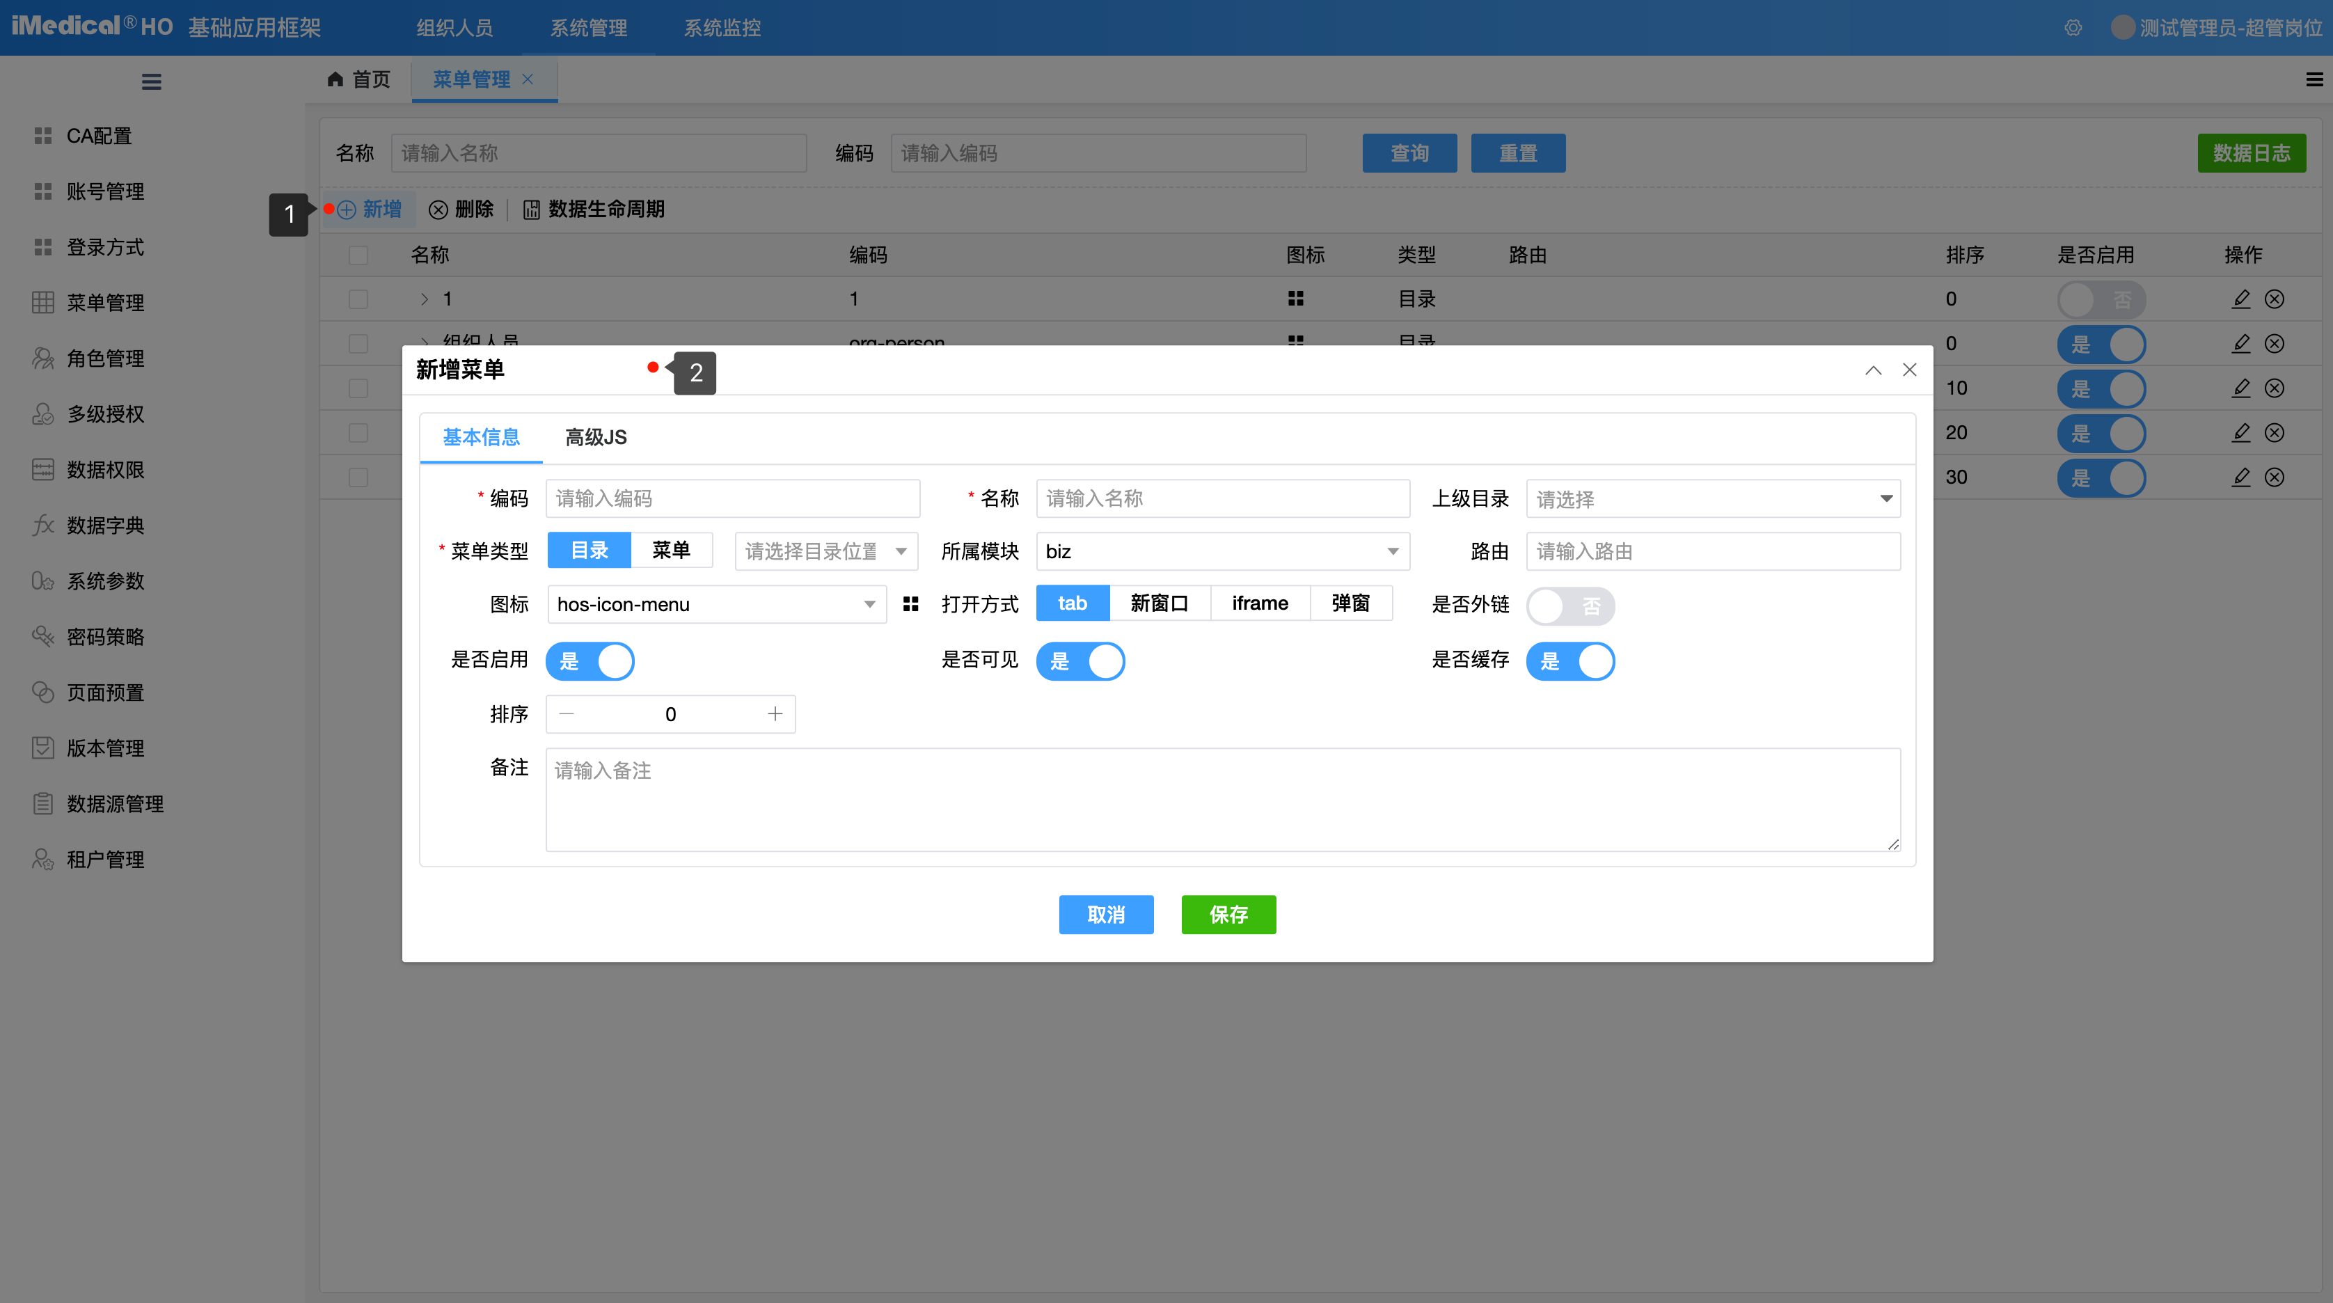The width and height of the screenshot is (2333, 1303).
Task: Choose iframe open mode
Action: point(1260,603)
